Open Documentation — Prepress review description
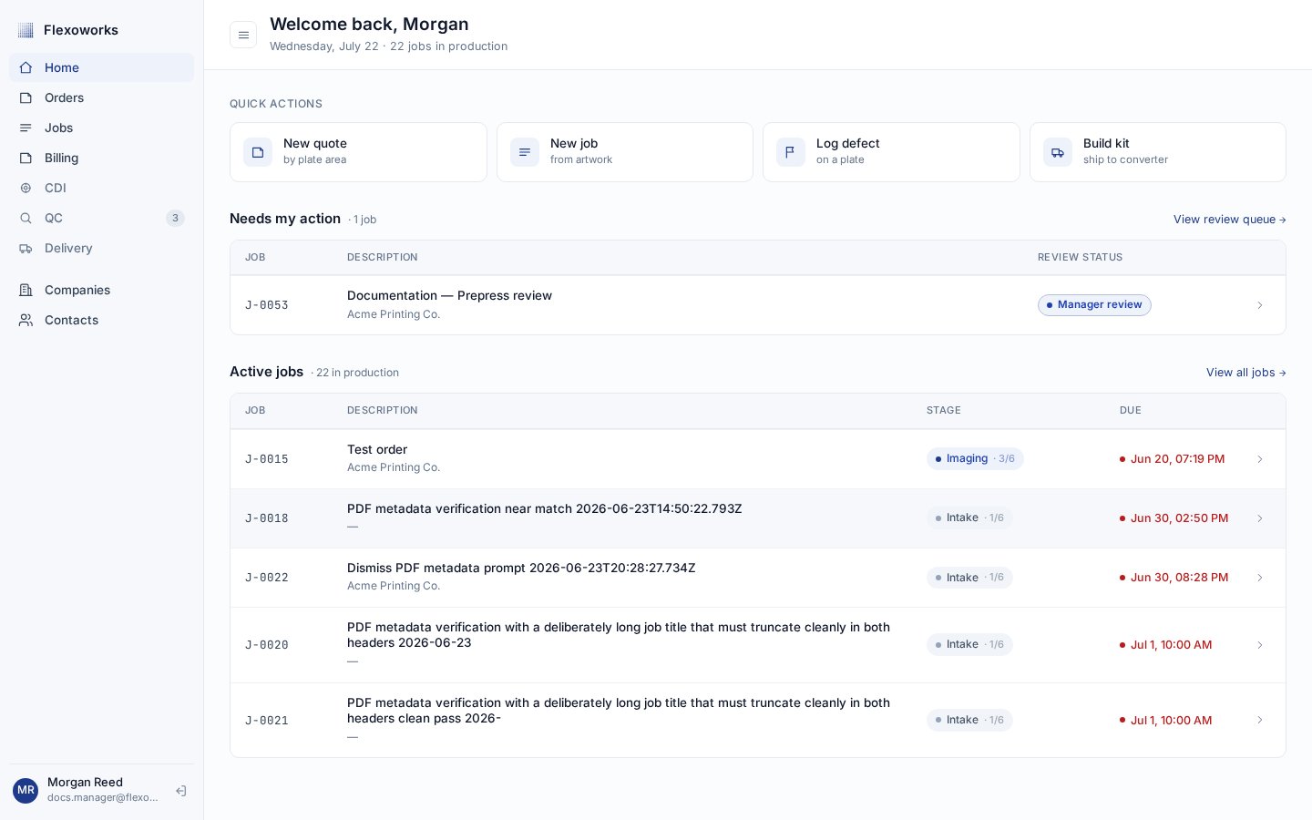This screenshot has height=820, width=1312. 449,295
